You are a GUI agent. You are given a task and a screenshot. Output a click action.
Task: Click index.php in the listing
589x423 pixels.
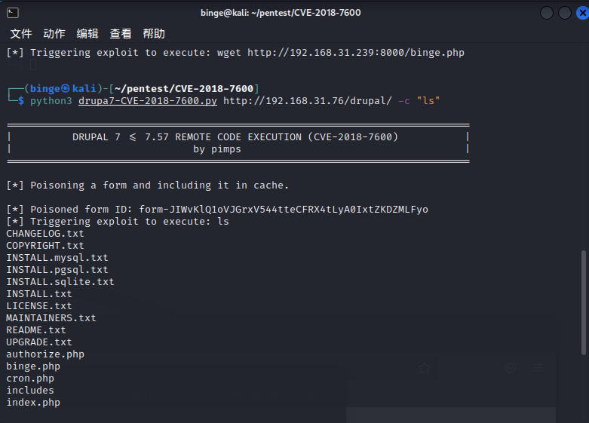[x=33, y=403]
